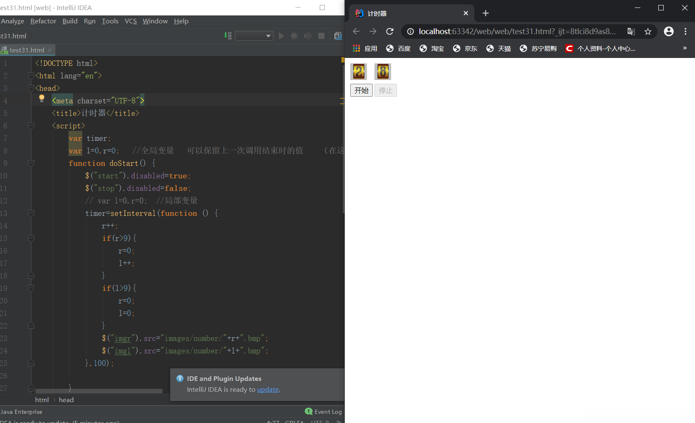This screenshot has height=423, width=695.
Task: Click the test31.html navigation bar breadcrumb
Action: click(x=13, y=36)
